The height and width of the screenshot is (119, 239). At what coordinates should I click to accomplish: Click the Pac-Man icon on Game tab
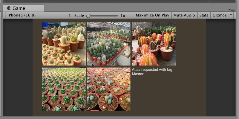(x=9, y=8)
